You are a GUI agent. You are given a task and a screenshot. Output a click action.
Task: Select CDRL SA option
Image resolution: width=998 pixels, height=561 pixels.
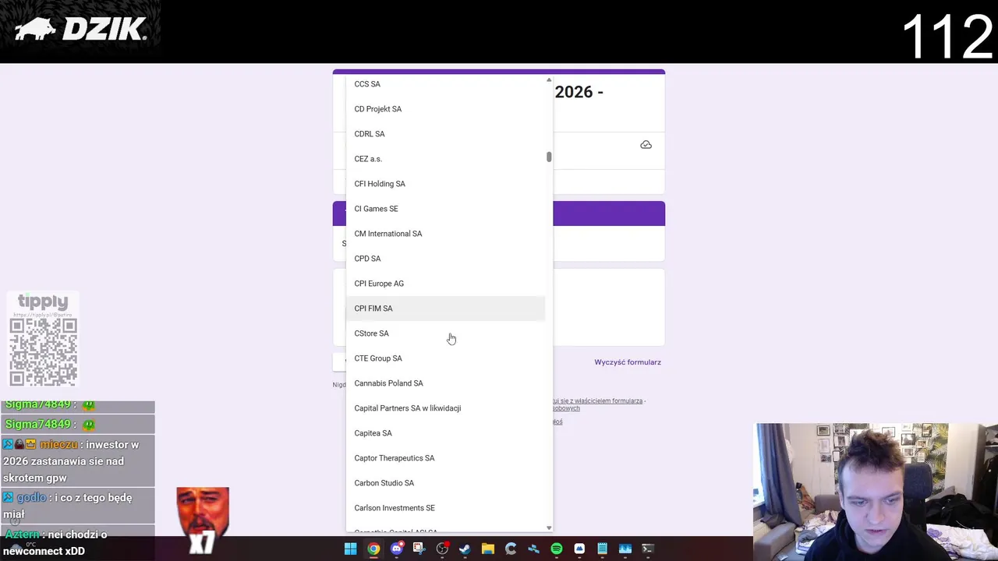[445, 134]
